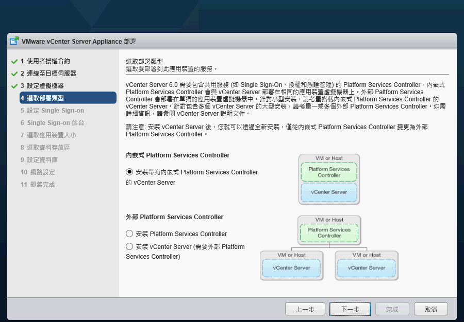The image size is (464, 322).
Task: Click the 選取部署類型 page title
Action: pos(144,61)
